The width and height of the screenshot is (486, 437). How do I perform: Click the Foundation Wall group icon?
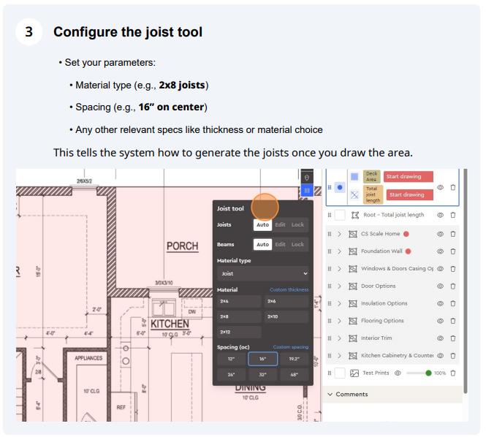[353, 251]
